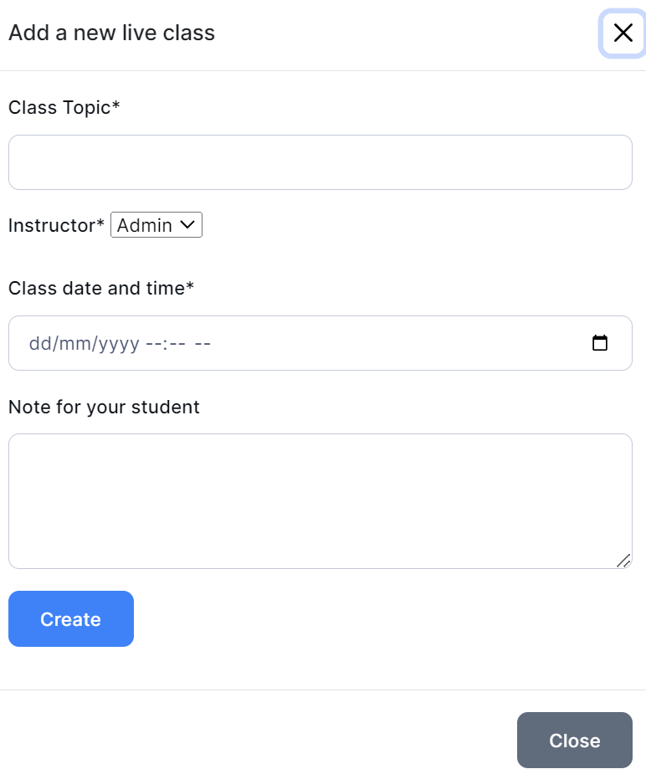The image size is (646, 769).
Task: Expand the Instructor dropdown chevron
Action: click(187, 224)
